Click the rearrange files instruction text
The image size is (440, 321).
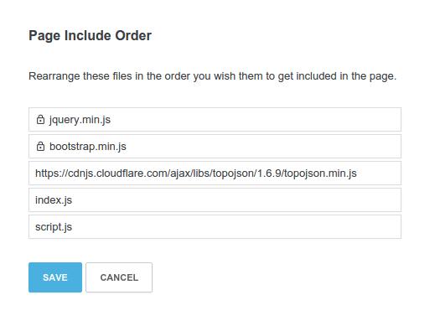(x=212, y=76)
